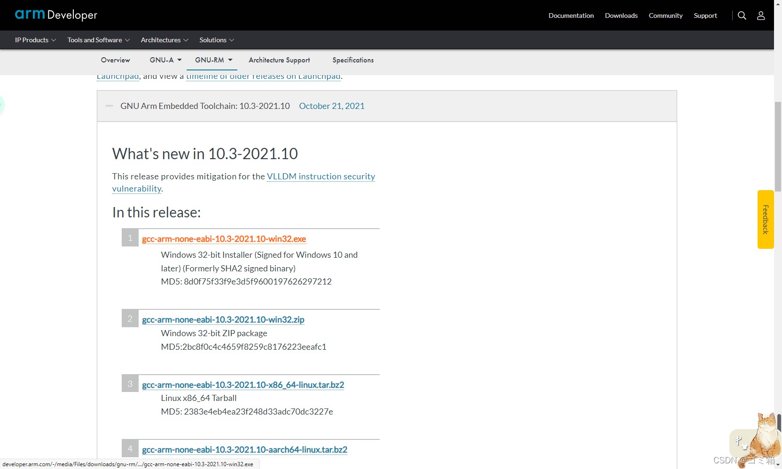The width and height of the screenshot is (782, 469).
Task: Click the 'In this release:' heading
Action: tap(156, 213)
